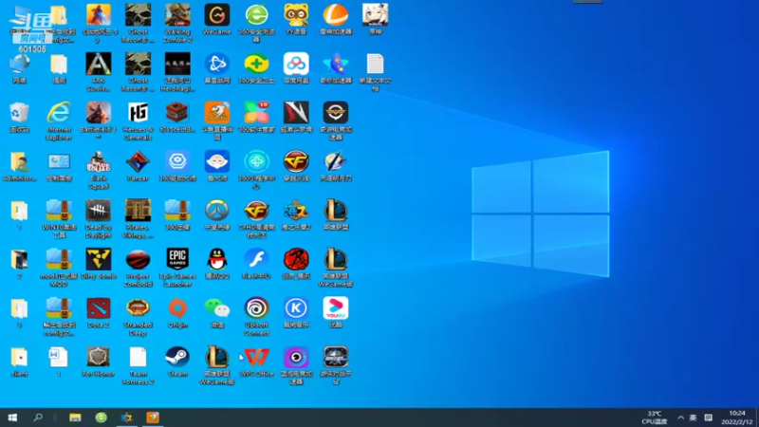Open Blizzard Battle.net shortcut
This screenshot has height=427, width=759.
217,68
